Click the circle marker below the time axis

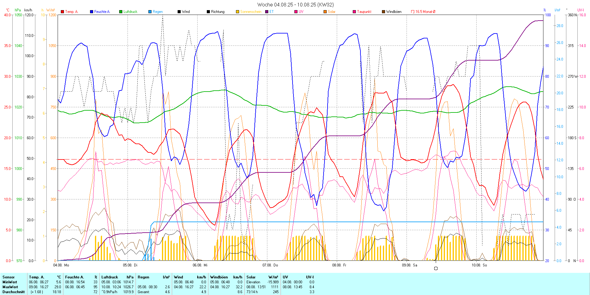436,269
